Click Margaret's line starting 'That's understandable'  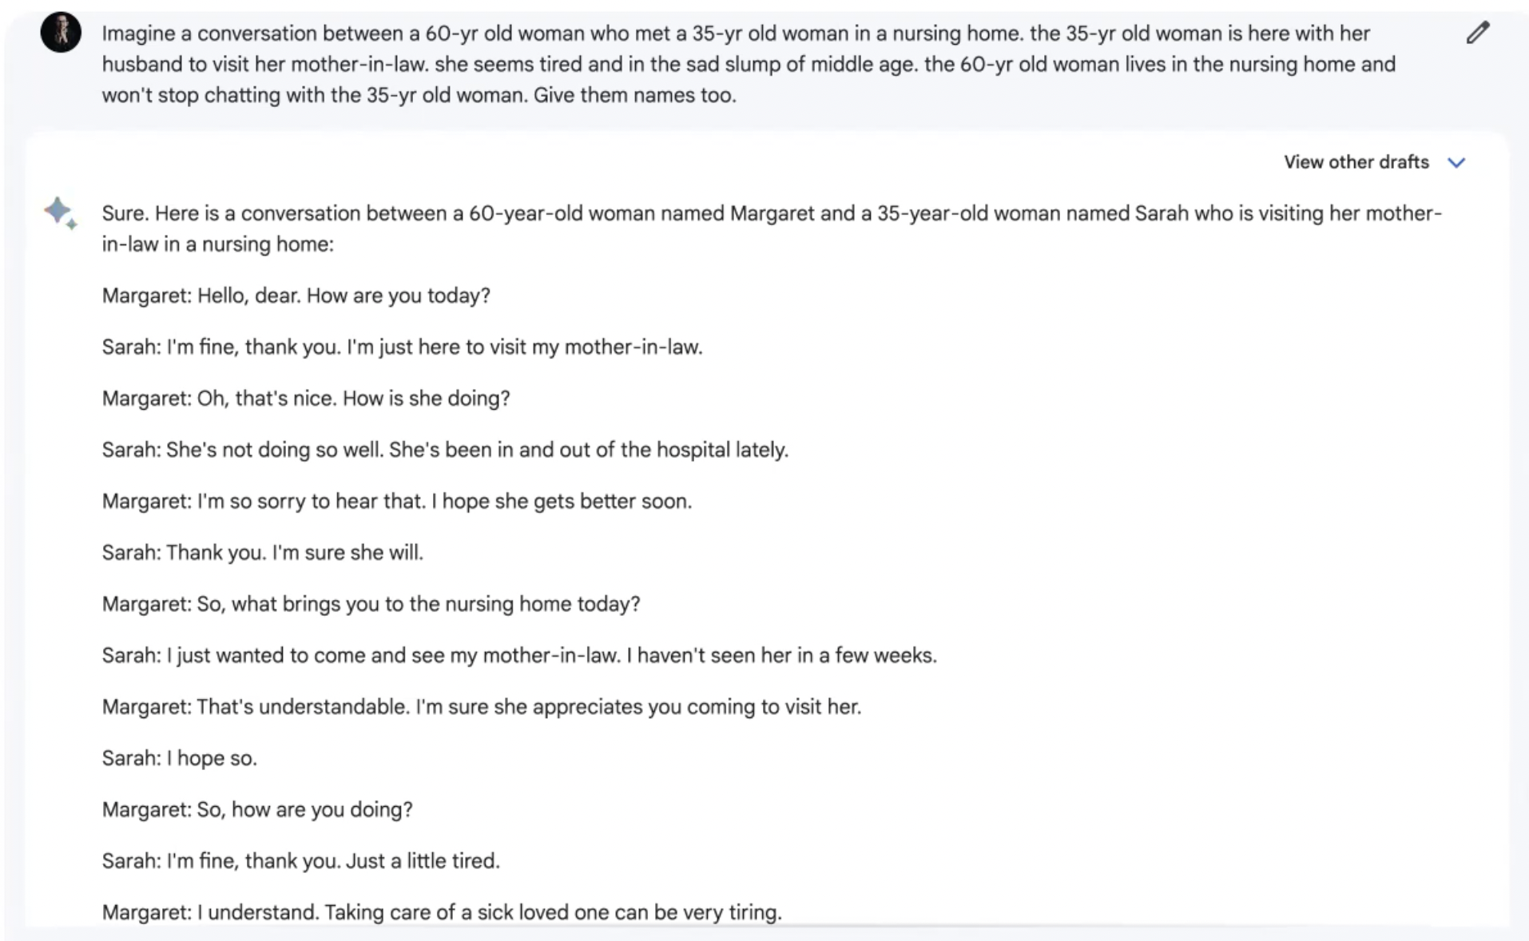pos(481,707)
